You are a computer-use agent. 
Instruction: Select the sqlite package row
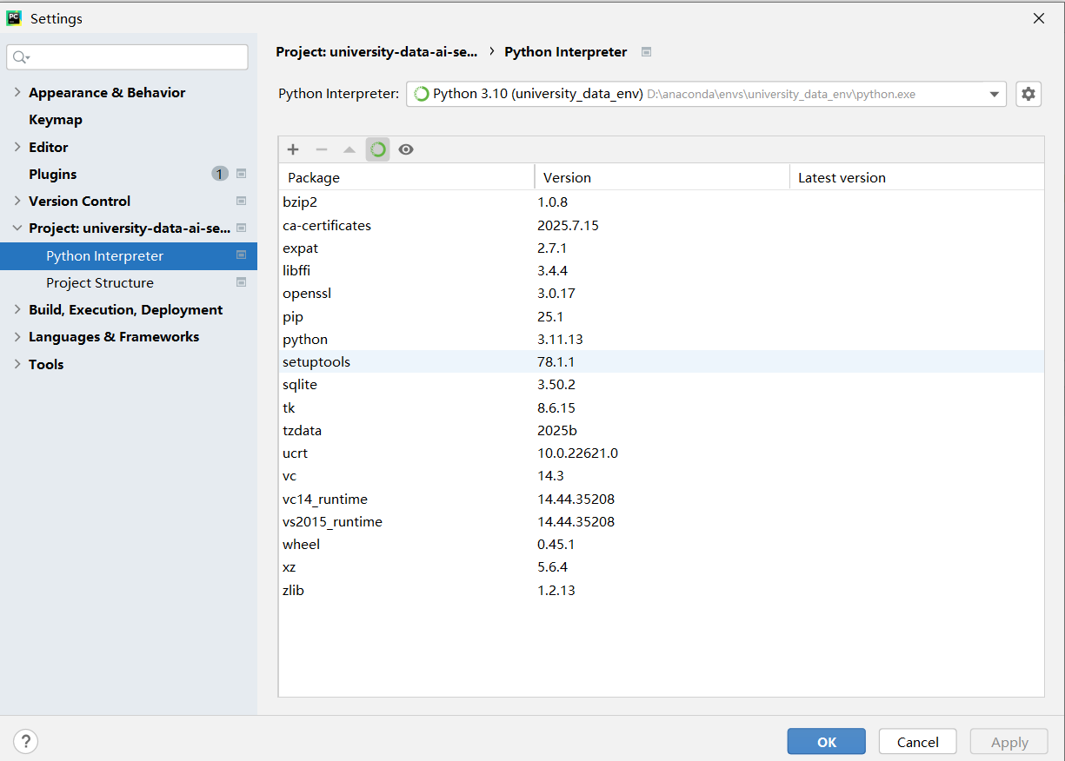[662, 384]
